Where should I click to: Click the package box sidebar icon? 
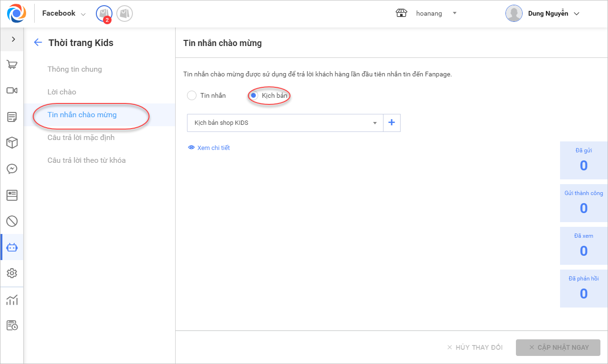click(x=12, y=142)
